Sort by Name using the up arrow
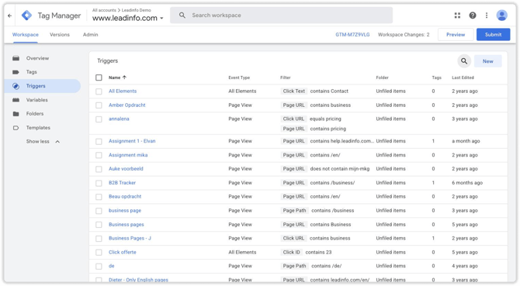 pos(124,78)
